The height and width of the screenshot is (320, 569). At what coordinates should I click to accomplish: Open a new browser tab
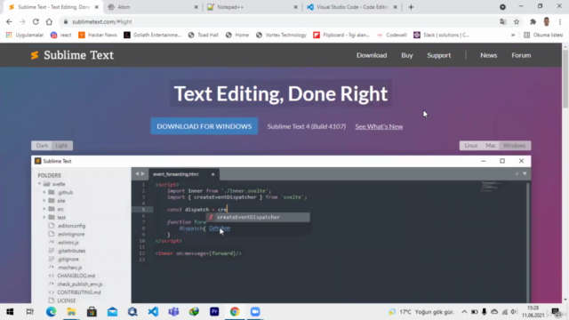411,7
